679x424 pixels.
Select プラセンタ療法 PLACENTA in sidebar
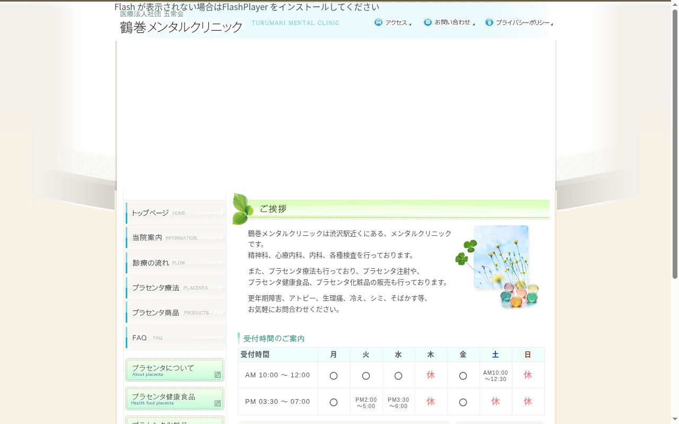click(176, 288)
